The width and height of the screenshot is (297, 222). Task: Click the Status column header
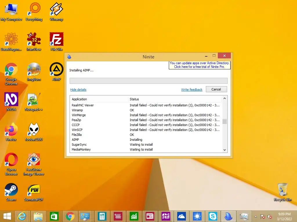pos(174,99)
